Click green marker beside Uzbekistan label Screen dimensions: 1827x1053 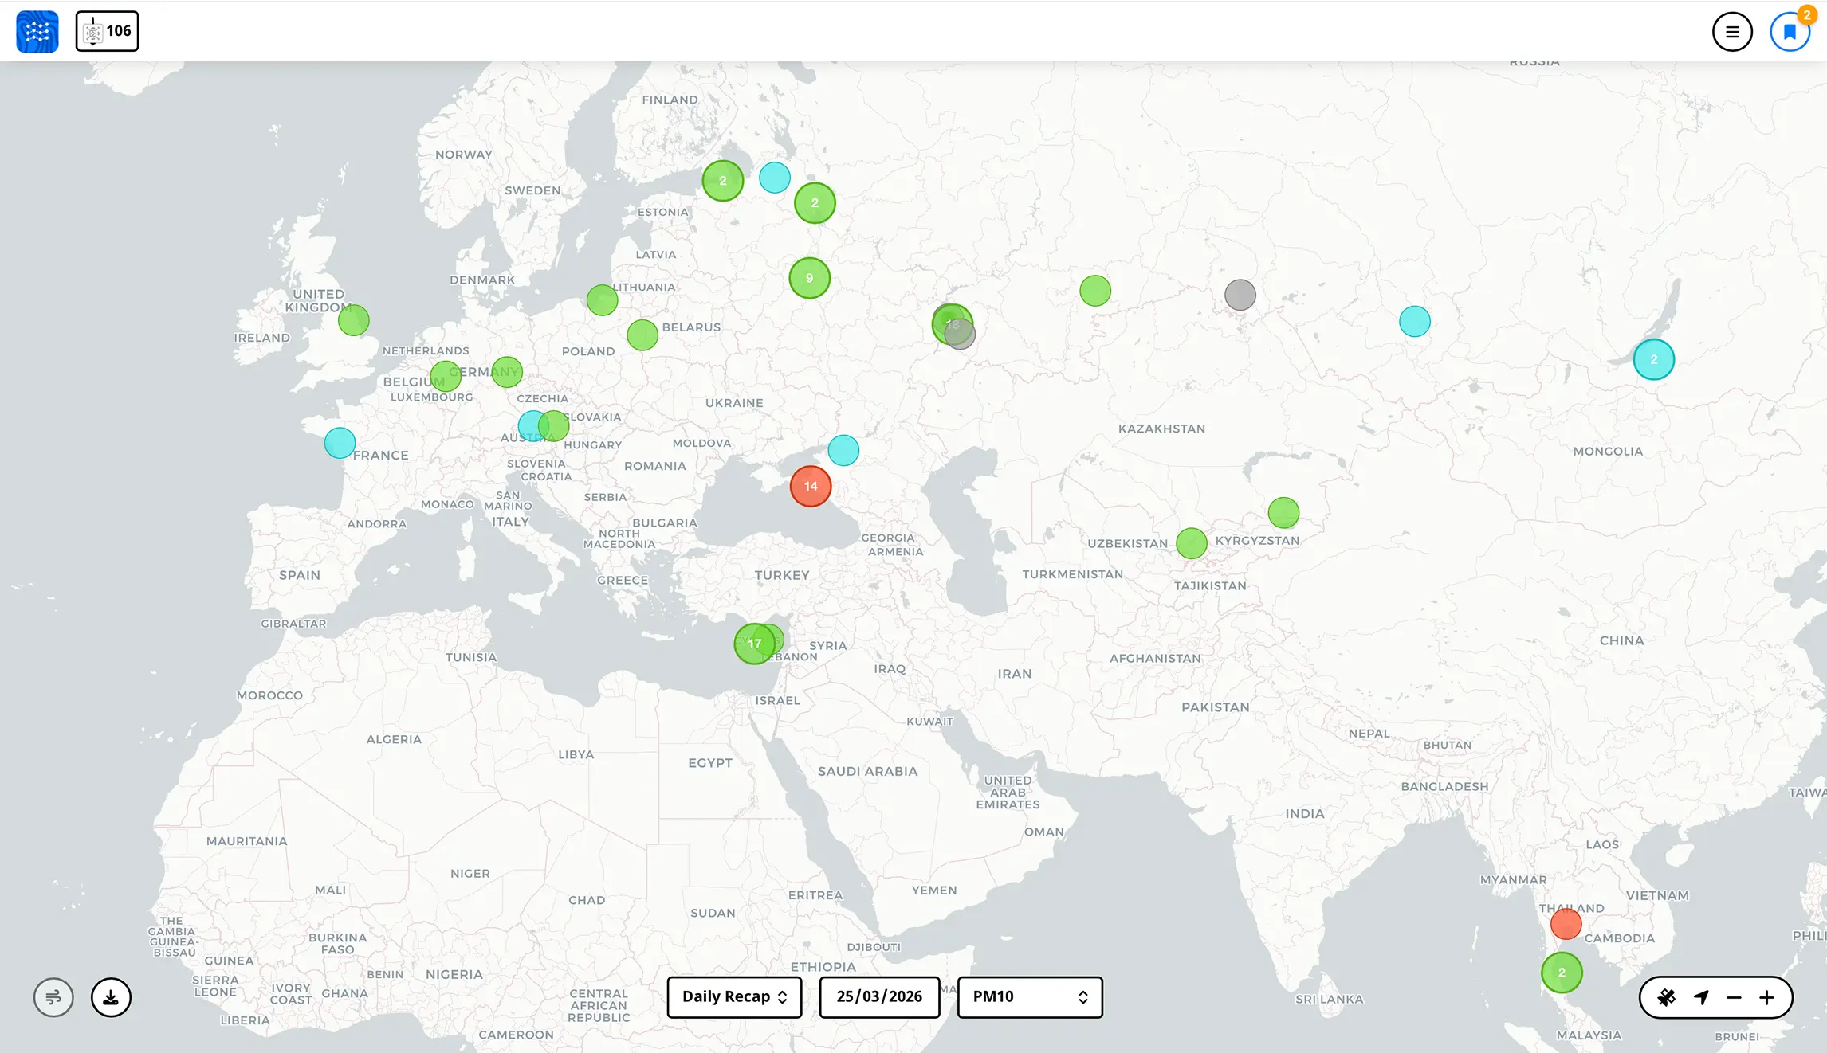(1191, 544)
